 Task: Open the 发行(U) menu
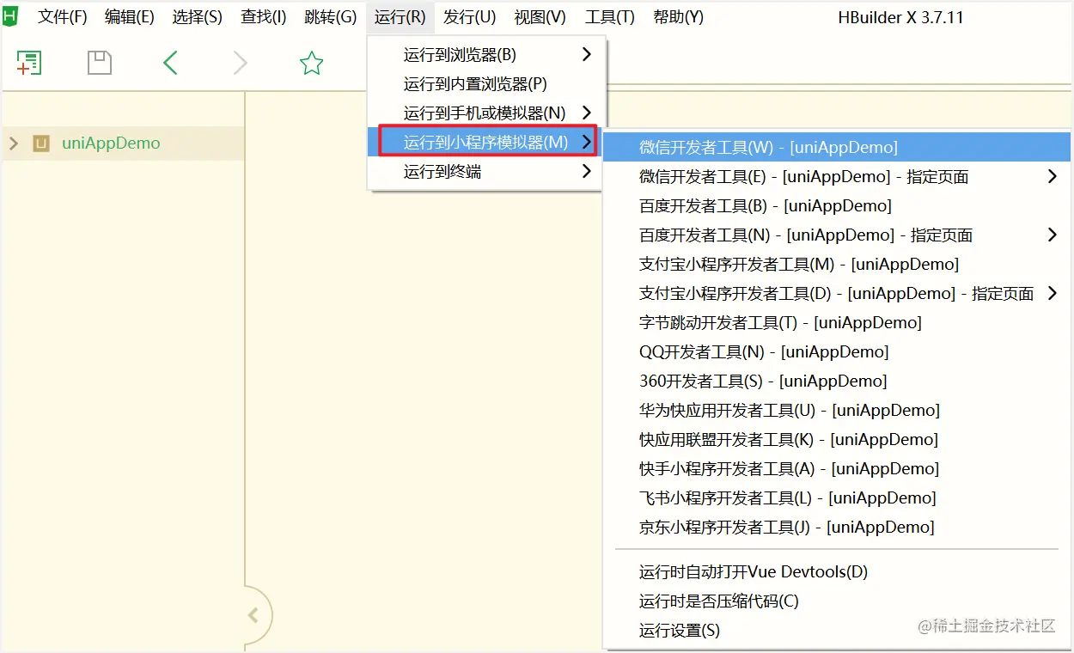(469, 17)
